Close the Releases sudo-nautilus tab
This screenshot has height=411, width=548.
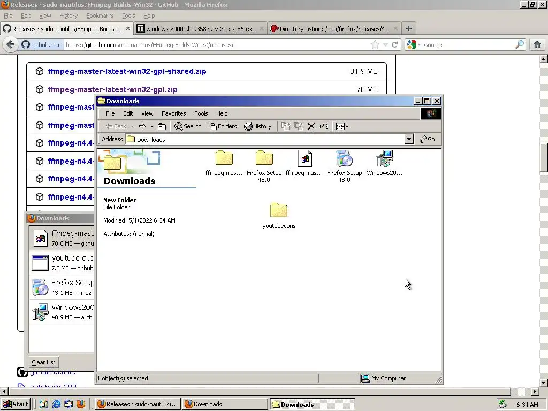click(127, 29)
